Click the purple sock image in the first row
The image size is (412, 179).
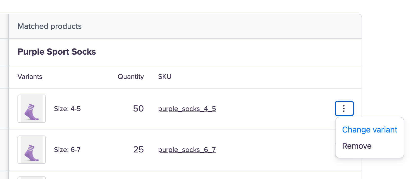[31, 112]
